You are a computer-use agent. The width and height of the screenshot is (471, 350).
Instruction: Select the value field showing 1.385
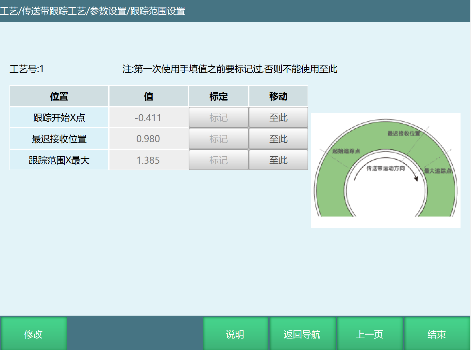[x=148, y=160]
